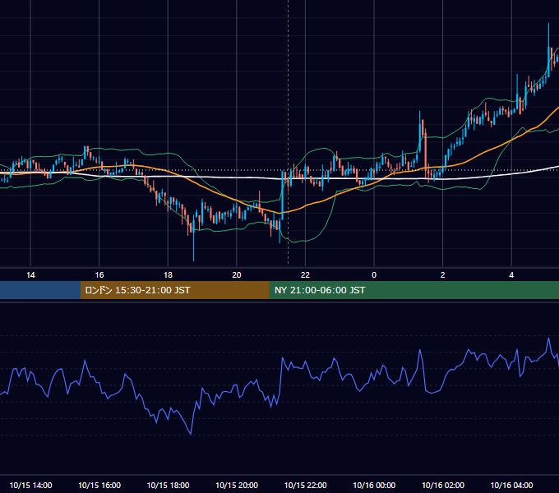Click the 10/15 22:00 date label
The width and height of the screenshot is (559, 493).
tap(305, 485)
